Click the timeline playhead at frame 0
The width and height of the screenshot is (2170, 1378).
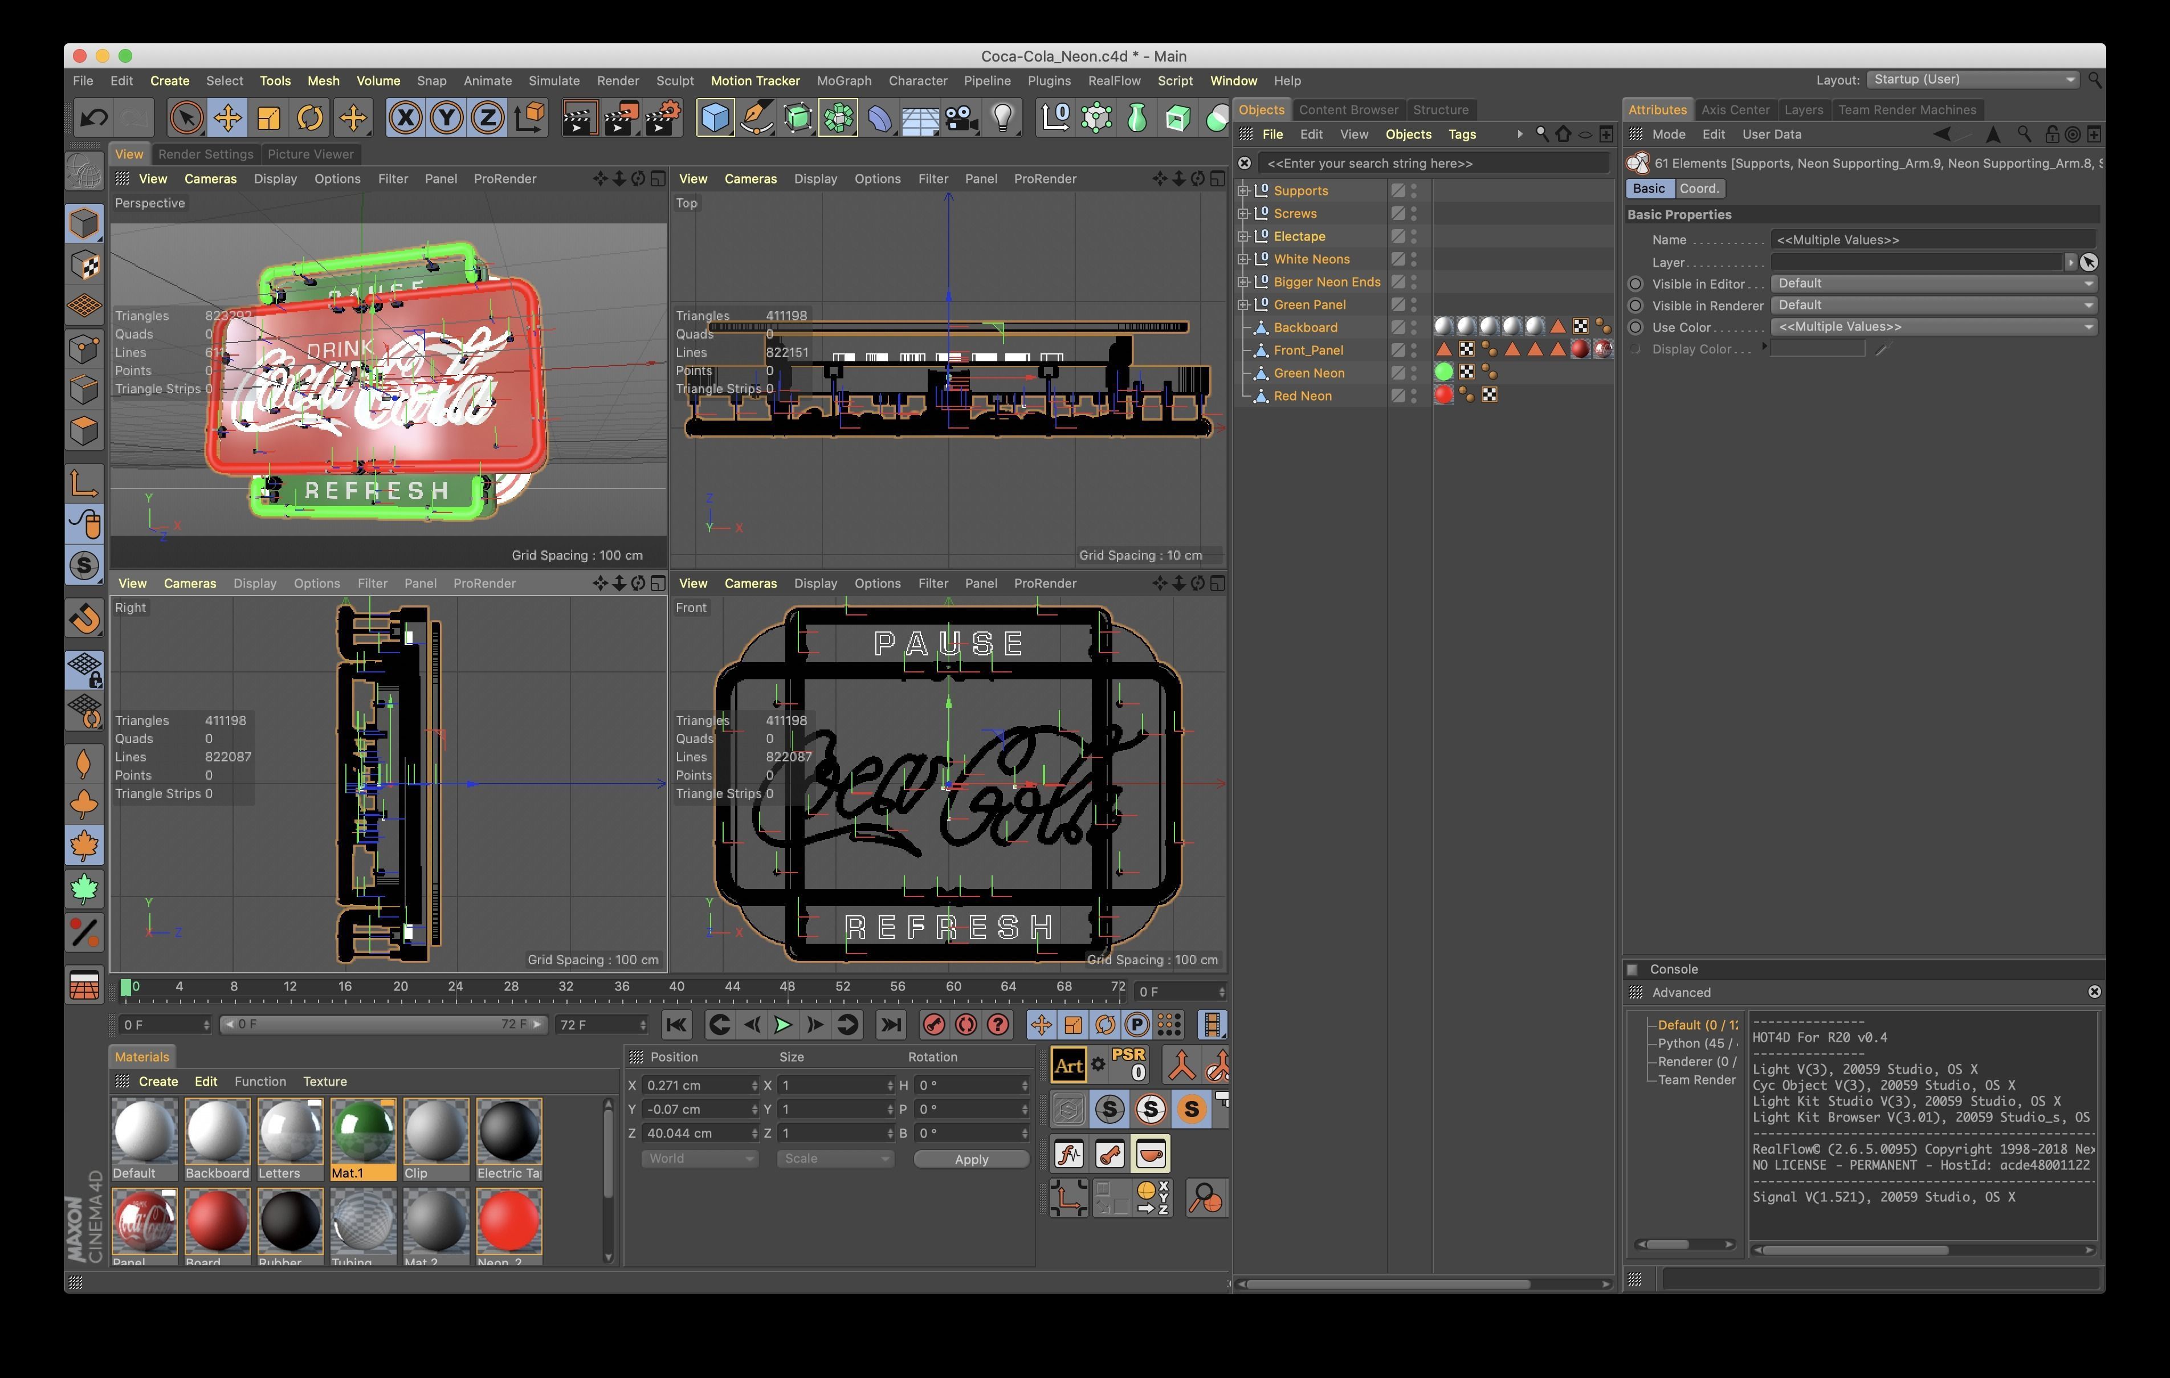tap(126, 988)
